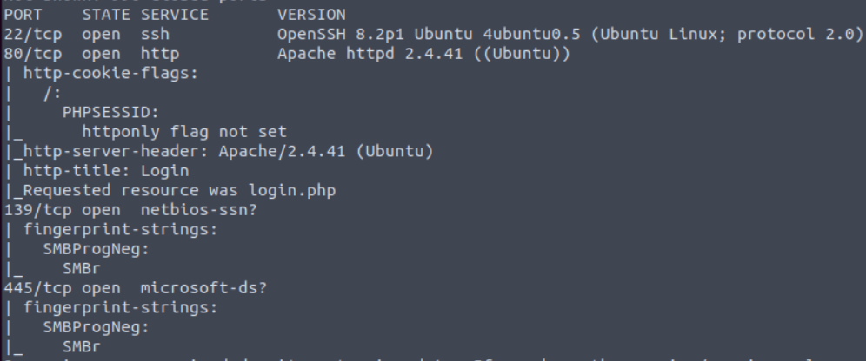Viewport: 866px width, 361px height.
Task: Click the http-server-header output line
Action: pyautogui.click(x=228, y=151)
